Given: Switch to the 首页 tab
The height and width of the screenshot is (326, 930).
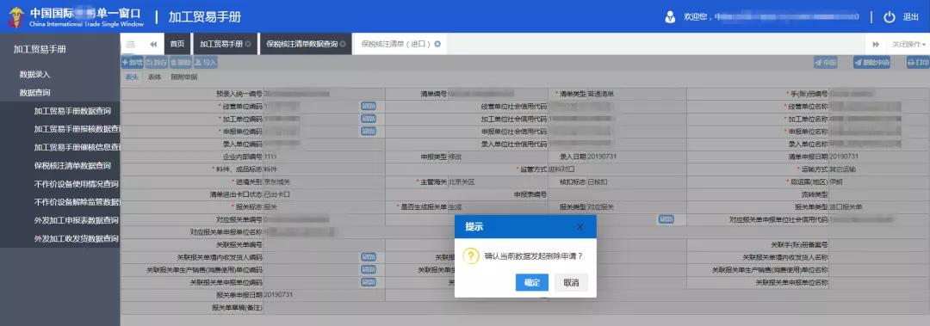Looking at the screenshot, I should coord(177,45).
